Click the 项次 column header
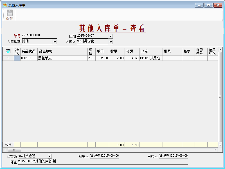This screenshot has width=225, height=169. coord(17,51)
